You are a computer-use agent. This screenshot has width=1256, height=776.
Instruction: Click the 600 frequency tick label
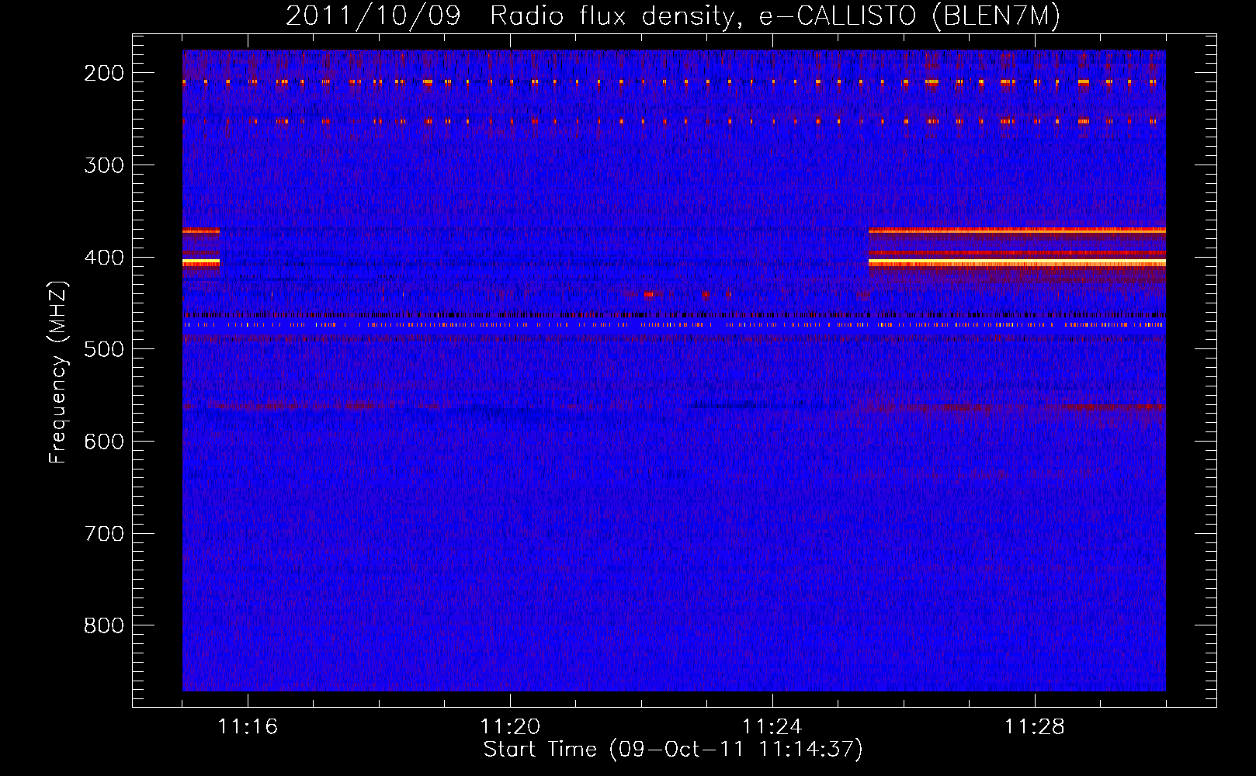[104, 442]
